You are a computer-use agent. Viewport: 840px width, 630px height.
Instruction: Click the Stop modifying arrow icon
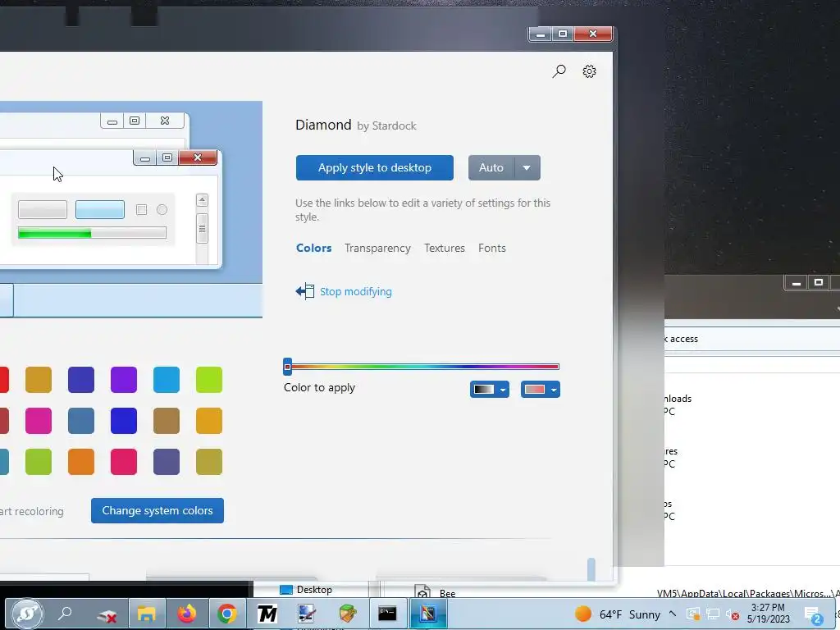(305, 291)
